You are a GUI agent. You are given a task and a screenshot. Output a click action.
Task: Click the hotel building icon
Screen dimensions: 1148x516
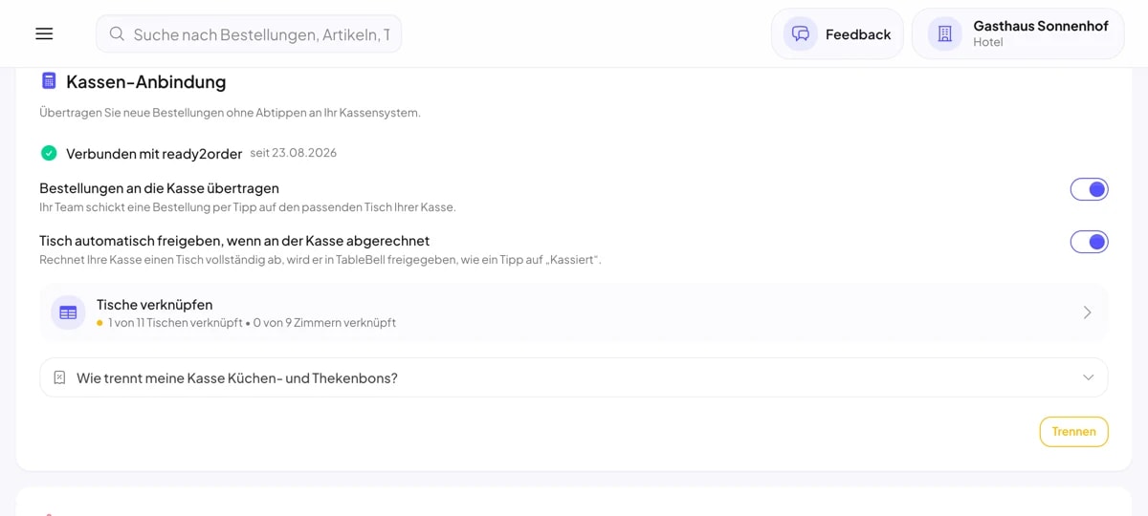[x=945, y=33]
